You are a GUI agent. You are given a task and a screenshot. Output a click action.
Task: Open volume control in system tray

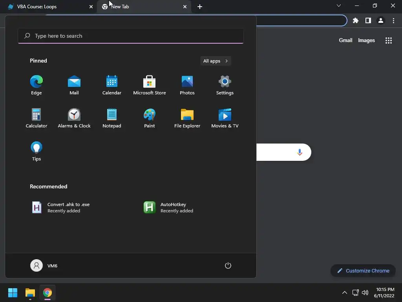[x=365, y=293]
